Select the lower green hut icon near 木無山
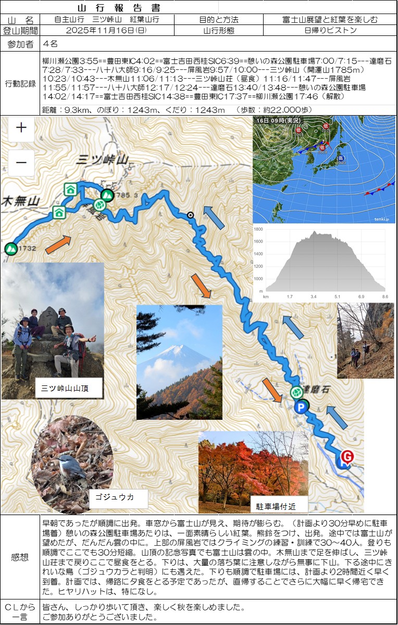This screenshot has height=625, width=398. tap(59, 212)
